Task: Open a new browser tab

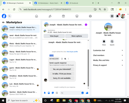Action: tap(98, 3)
